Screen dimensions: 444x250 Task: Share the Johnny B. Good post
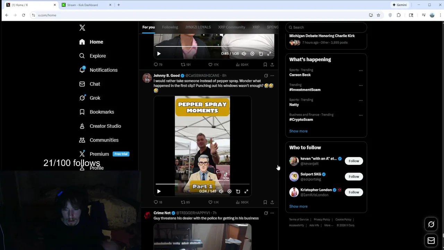[272, 202]
